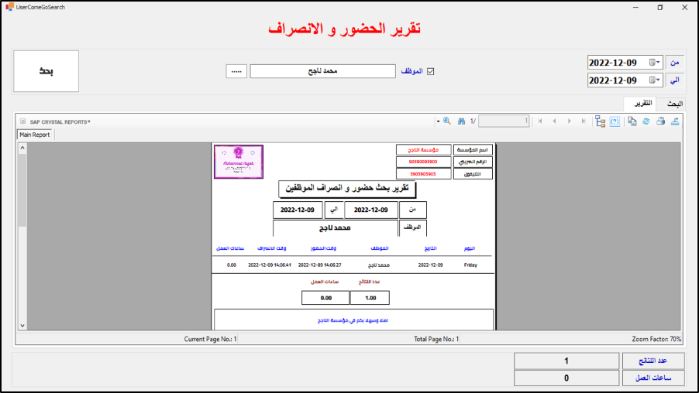Click the Copy icon in report toolbar
Image resolution: width=699 pixels, height=393 pixels.
pyautogui.click(x=632, y=121)
